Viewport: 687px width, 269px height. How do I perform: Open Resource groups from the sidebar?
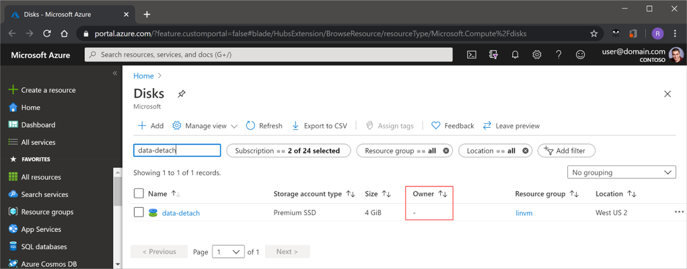point(41,212)
